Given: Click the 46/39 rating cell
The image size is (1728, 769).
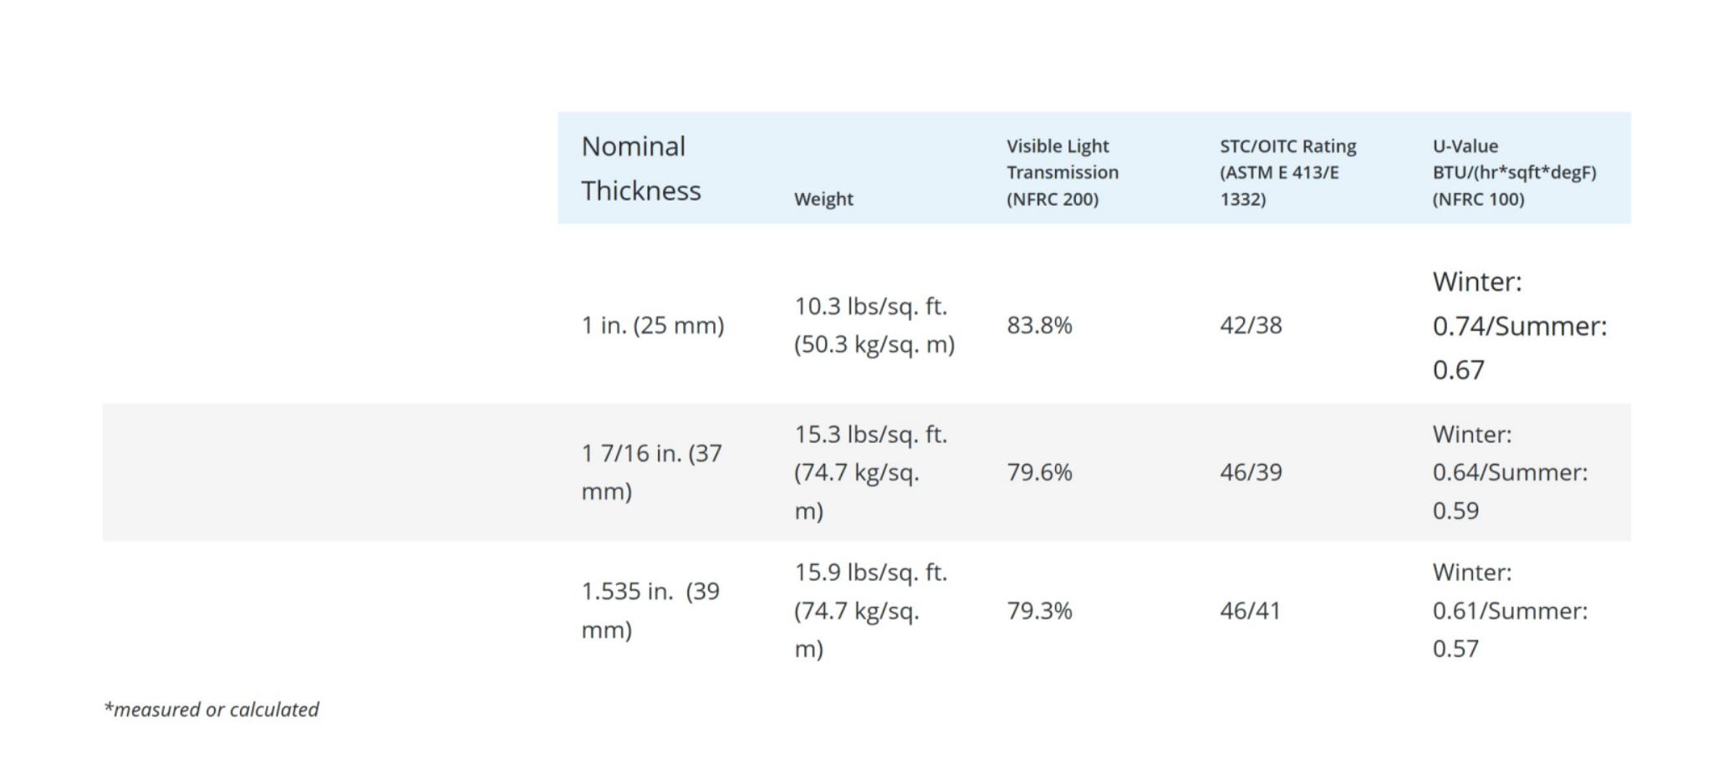Looking at the screenshot, I should 1251,472.
